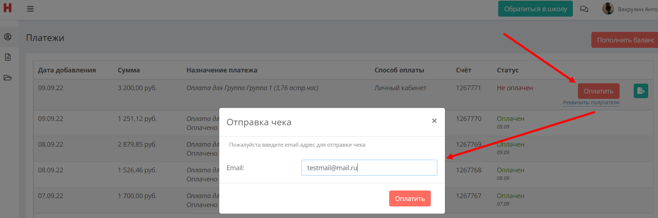Click the date 07.09.22 cell
This screenshot has height=218, width=658.
click(x=51, y=196)
